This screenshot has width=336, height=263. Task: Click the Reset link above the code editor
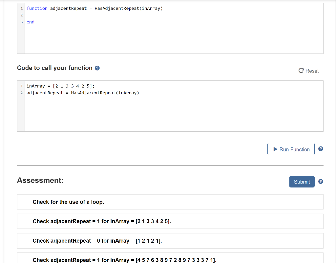(311, 71)
